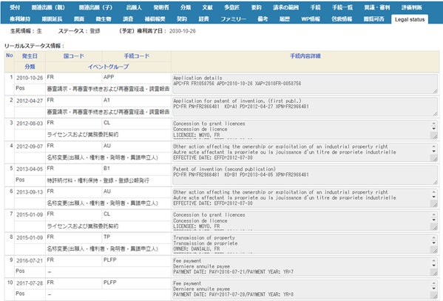Click the first publication A1 details text box
The height and width of the screenshot is (301, 443).
(x=305, y=106)
